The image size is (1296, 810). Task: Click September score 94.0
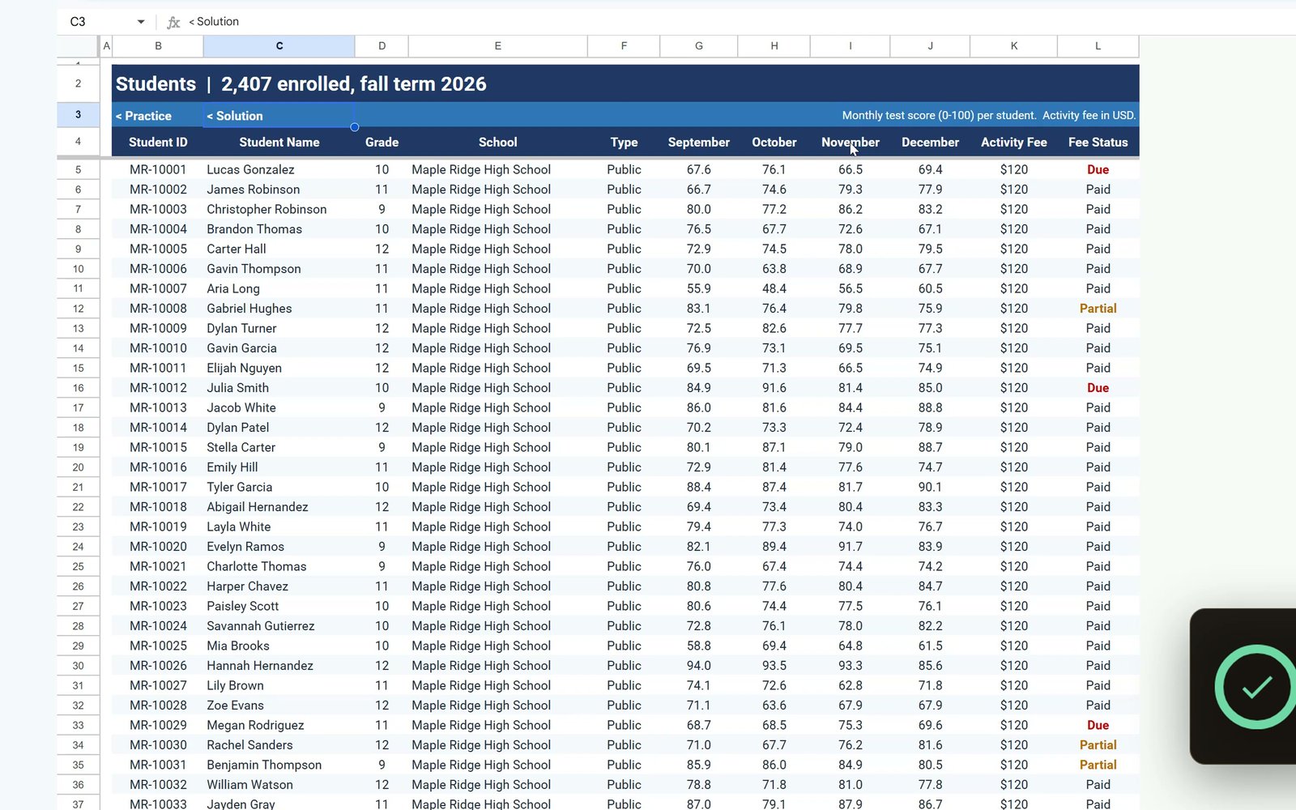click(x=699, y=666)
